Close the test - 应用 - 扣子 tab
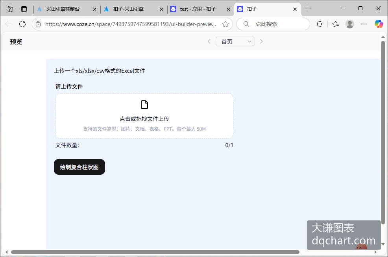 [228, 9]
